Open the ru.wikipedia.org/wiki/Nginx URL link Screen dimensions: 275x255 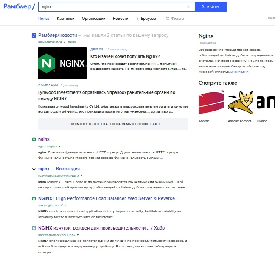[x=59, y=175]
